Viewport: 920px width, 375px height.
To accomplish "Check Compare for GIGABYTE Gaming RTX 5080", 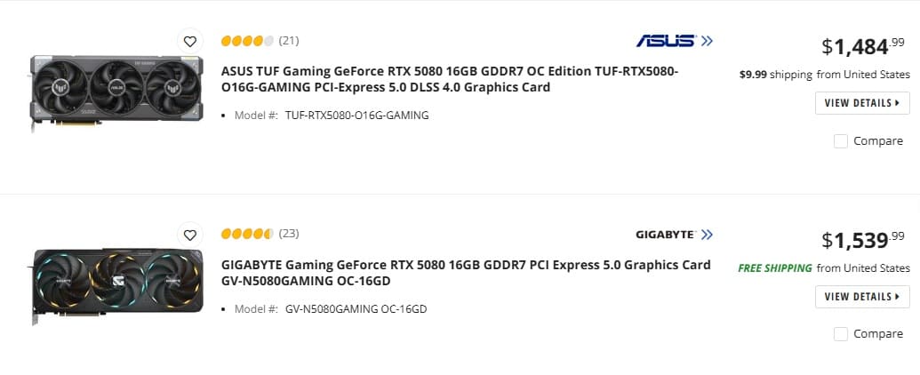I will pyautogui.click(x=841, y=334).
